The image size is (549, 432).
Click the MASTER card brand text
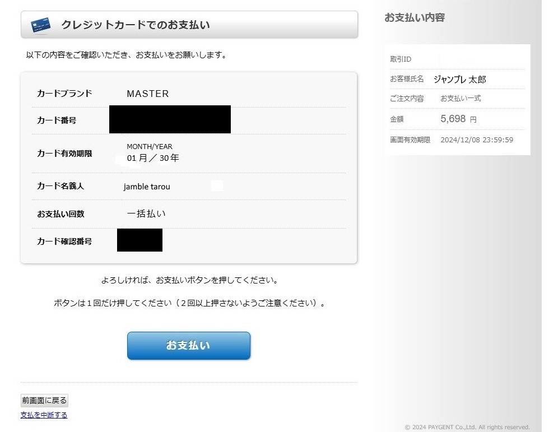click(x=147, y=94)
